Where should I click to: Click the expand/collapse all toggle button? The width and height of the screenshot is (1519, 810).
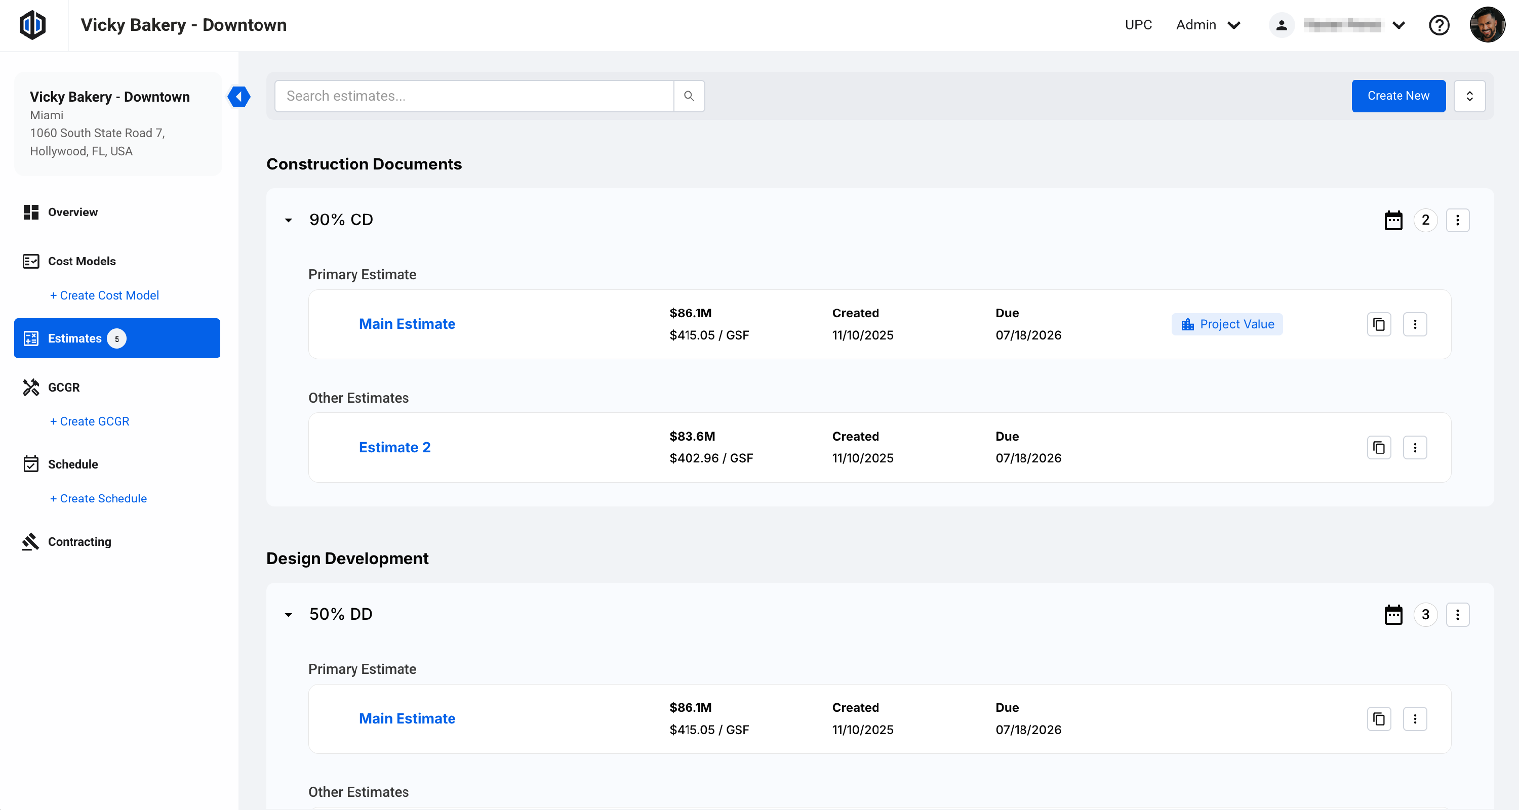(x=1469, y=96)
